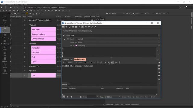
Task: Click the fullscreen expand icon in navigator toolbar
Action: tap(43, 14)
